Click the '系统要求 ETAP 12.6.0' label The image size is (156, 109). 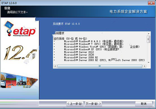point(66,24)
